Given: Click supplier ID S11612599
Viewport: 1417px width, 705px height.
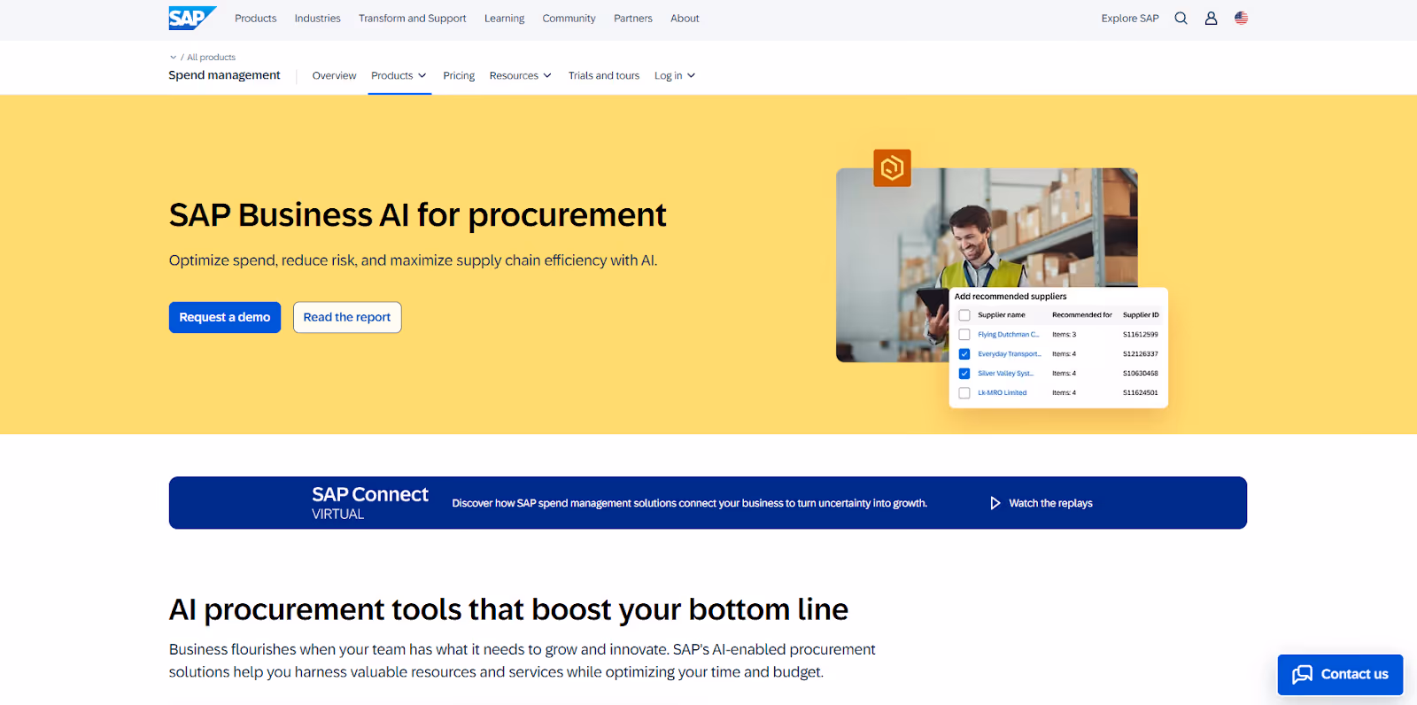Looking at the screenshot, I should point(1140,335).
